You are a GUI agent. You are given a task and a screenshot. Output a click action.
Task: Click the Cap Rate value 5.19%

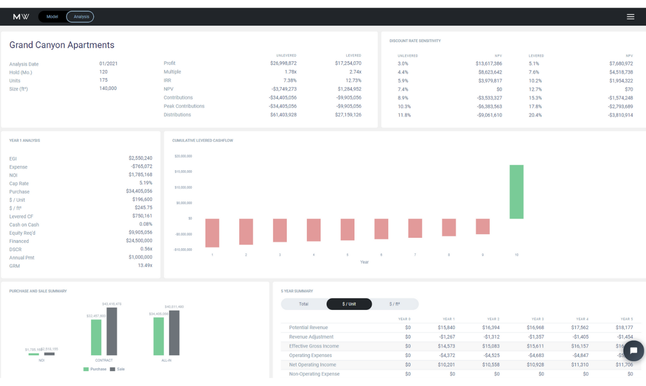[146, 183]
